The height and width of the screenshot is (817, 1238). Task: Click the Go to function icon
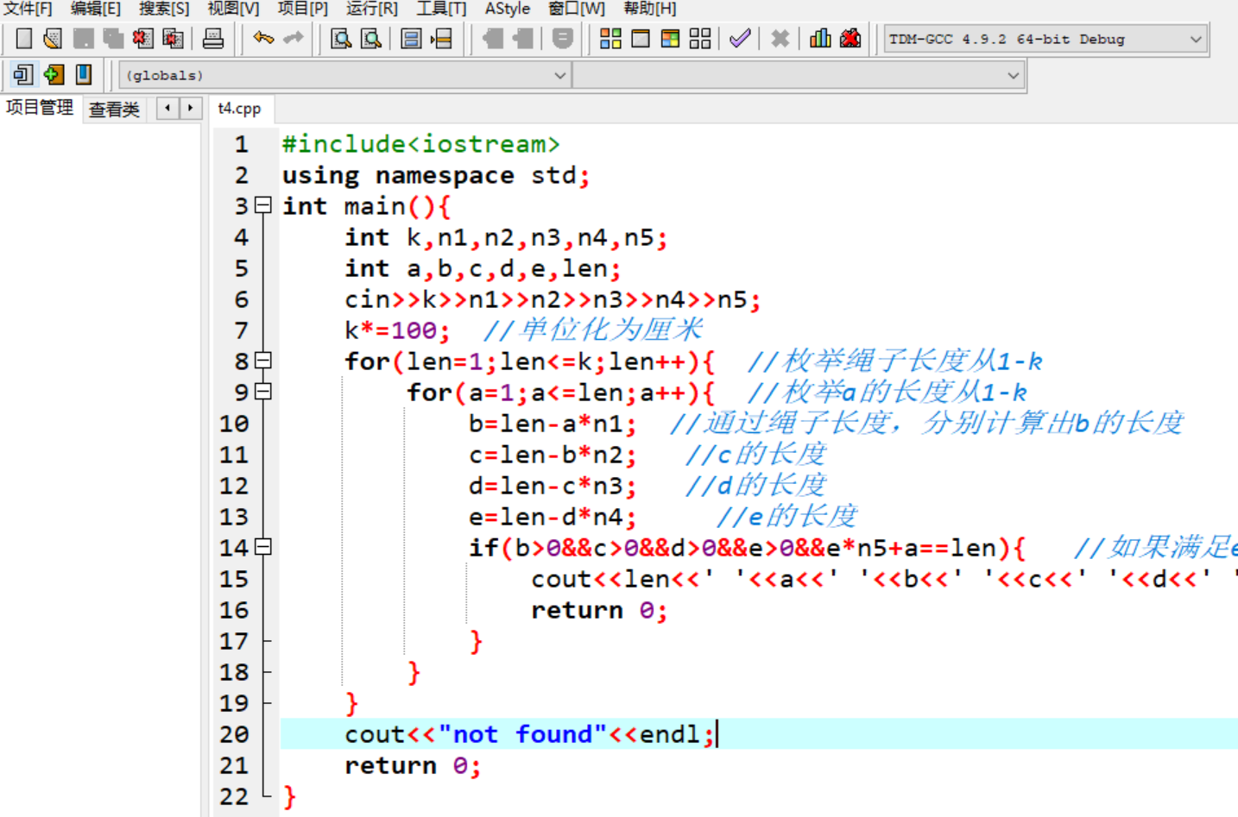pos(411,39)
